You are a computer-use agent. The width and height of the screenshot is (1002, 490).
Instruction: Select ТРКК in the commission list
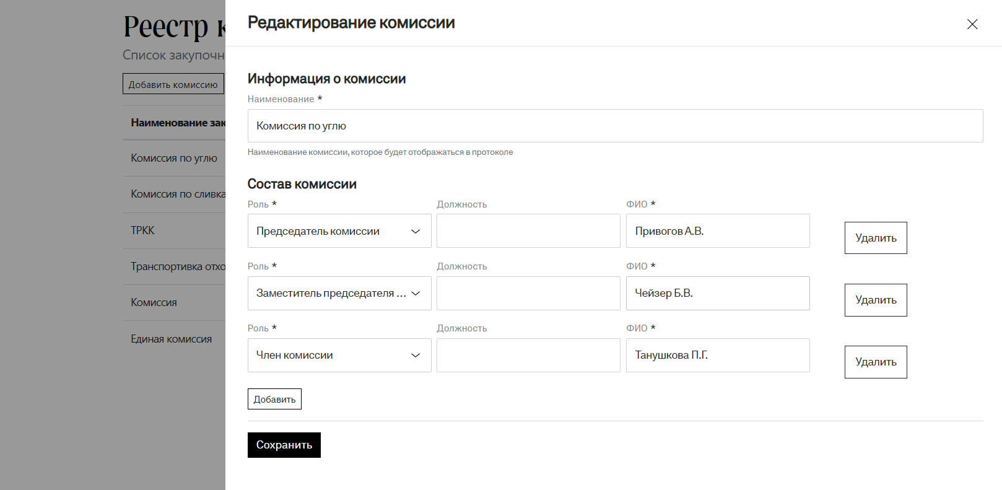coord(143,230)
